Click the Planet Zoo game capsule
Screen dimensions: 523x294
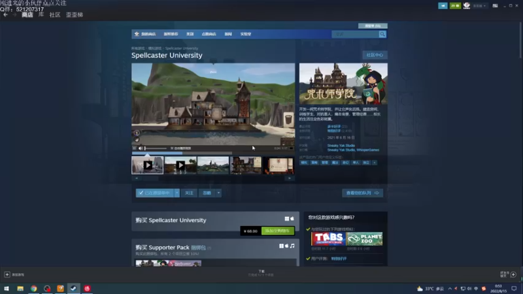tap(365, 238)
